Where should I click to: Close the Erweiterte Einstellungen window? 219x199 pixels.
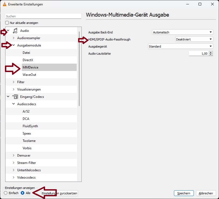(x=212, y=4)
